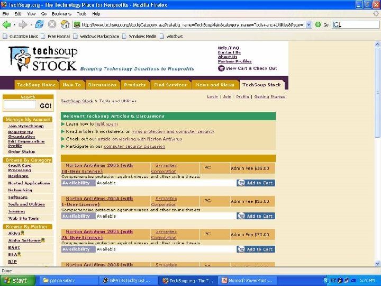Click cart icon in Add to Cart for $35.00 item
Screen dimensions: 381x286
pyautogui.click(x=241, y=183)
